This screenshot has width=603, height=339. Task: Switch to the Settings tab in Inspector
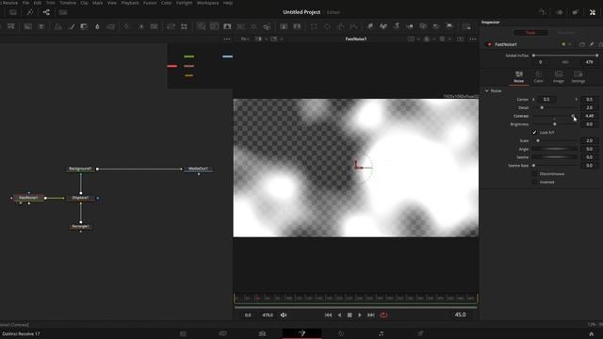click(x=578, y=76)
